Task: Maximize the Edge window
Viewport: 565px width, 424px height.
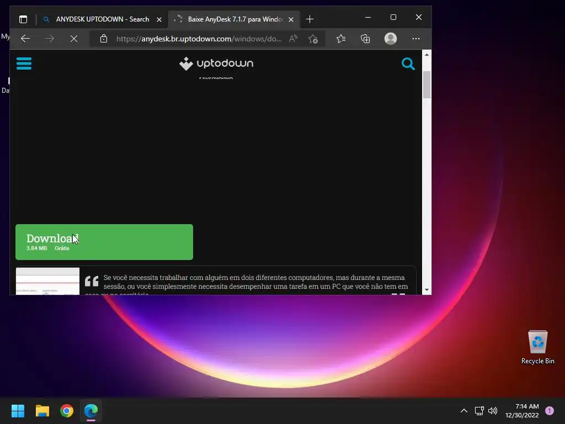Action: pyautogui.click(x=393, y=17)
